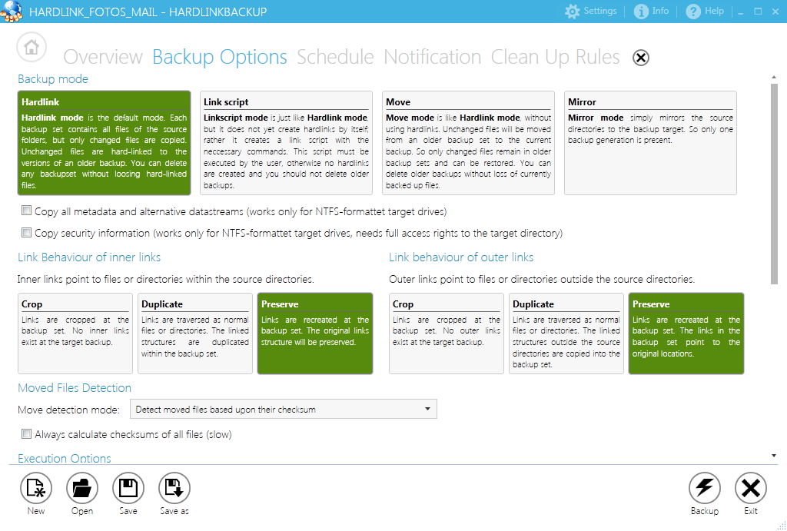787x531 pixels.
Task: Select Duplicate for inner link behaviour
Action: [x=195, y=333]
